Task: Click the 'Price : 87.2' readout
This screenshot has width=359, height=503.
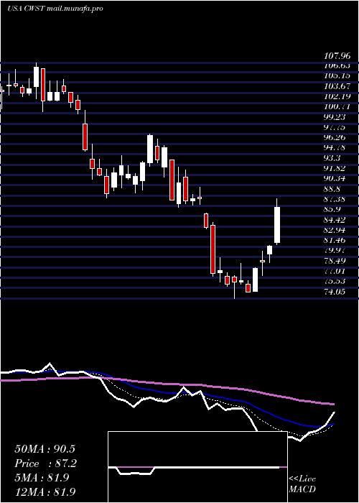Action: tap(46, 463)
